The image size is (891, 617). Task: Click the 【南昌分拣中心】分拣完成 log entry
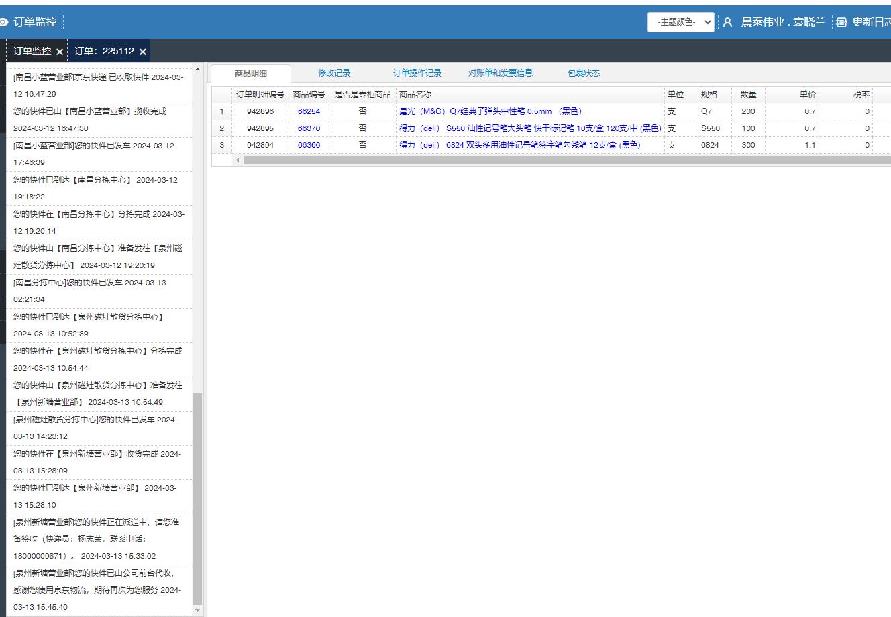click(x=99, y=222)
